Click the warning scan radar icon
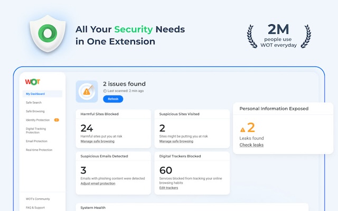Screen dimensions: 338x211 (x=87, y=91)
